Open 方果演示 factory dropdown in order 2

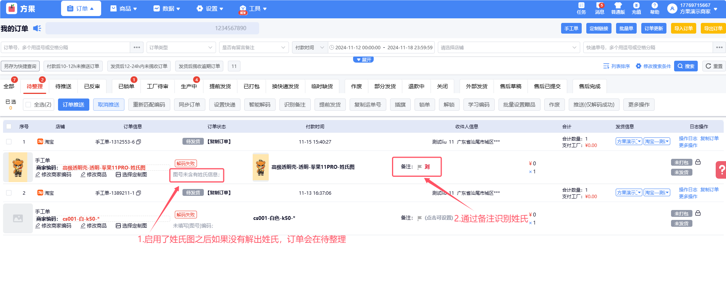pyautogui.click(x=629, y=192)
